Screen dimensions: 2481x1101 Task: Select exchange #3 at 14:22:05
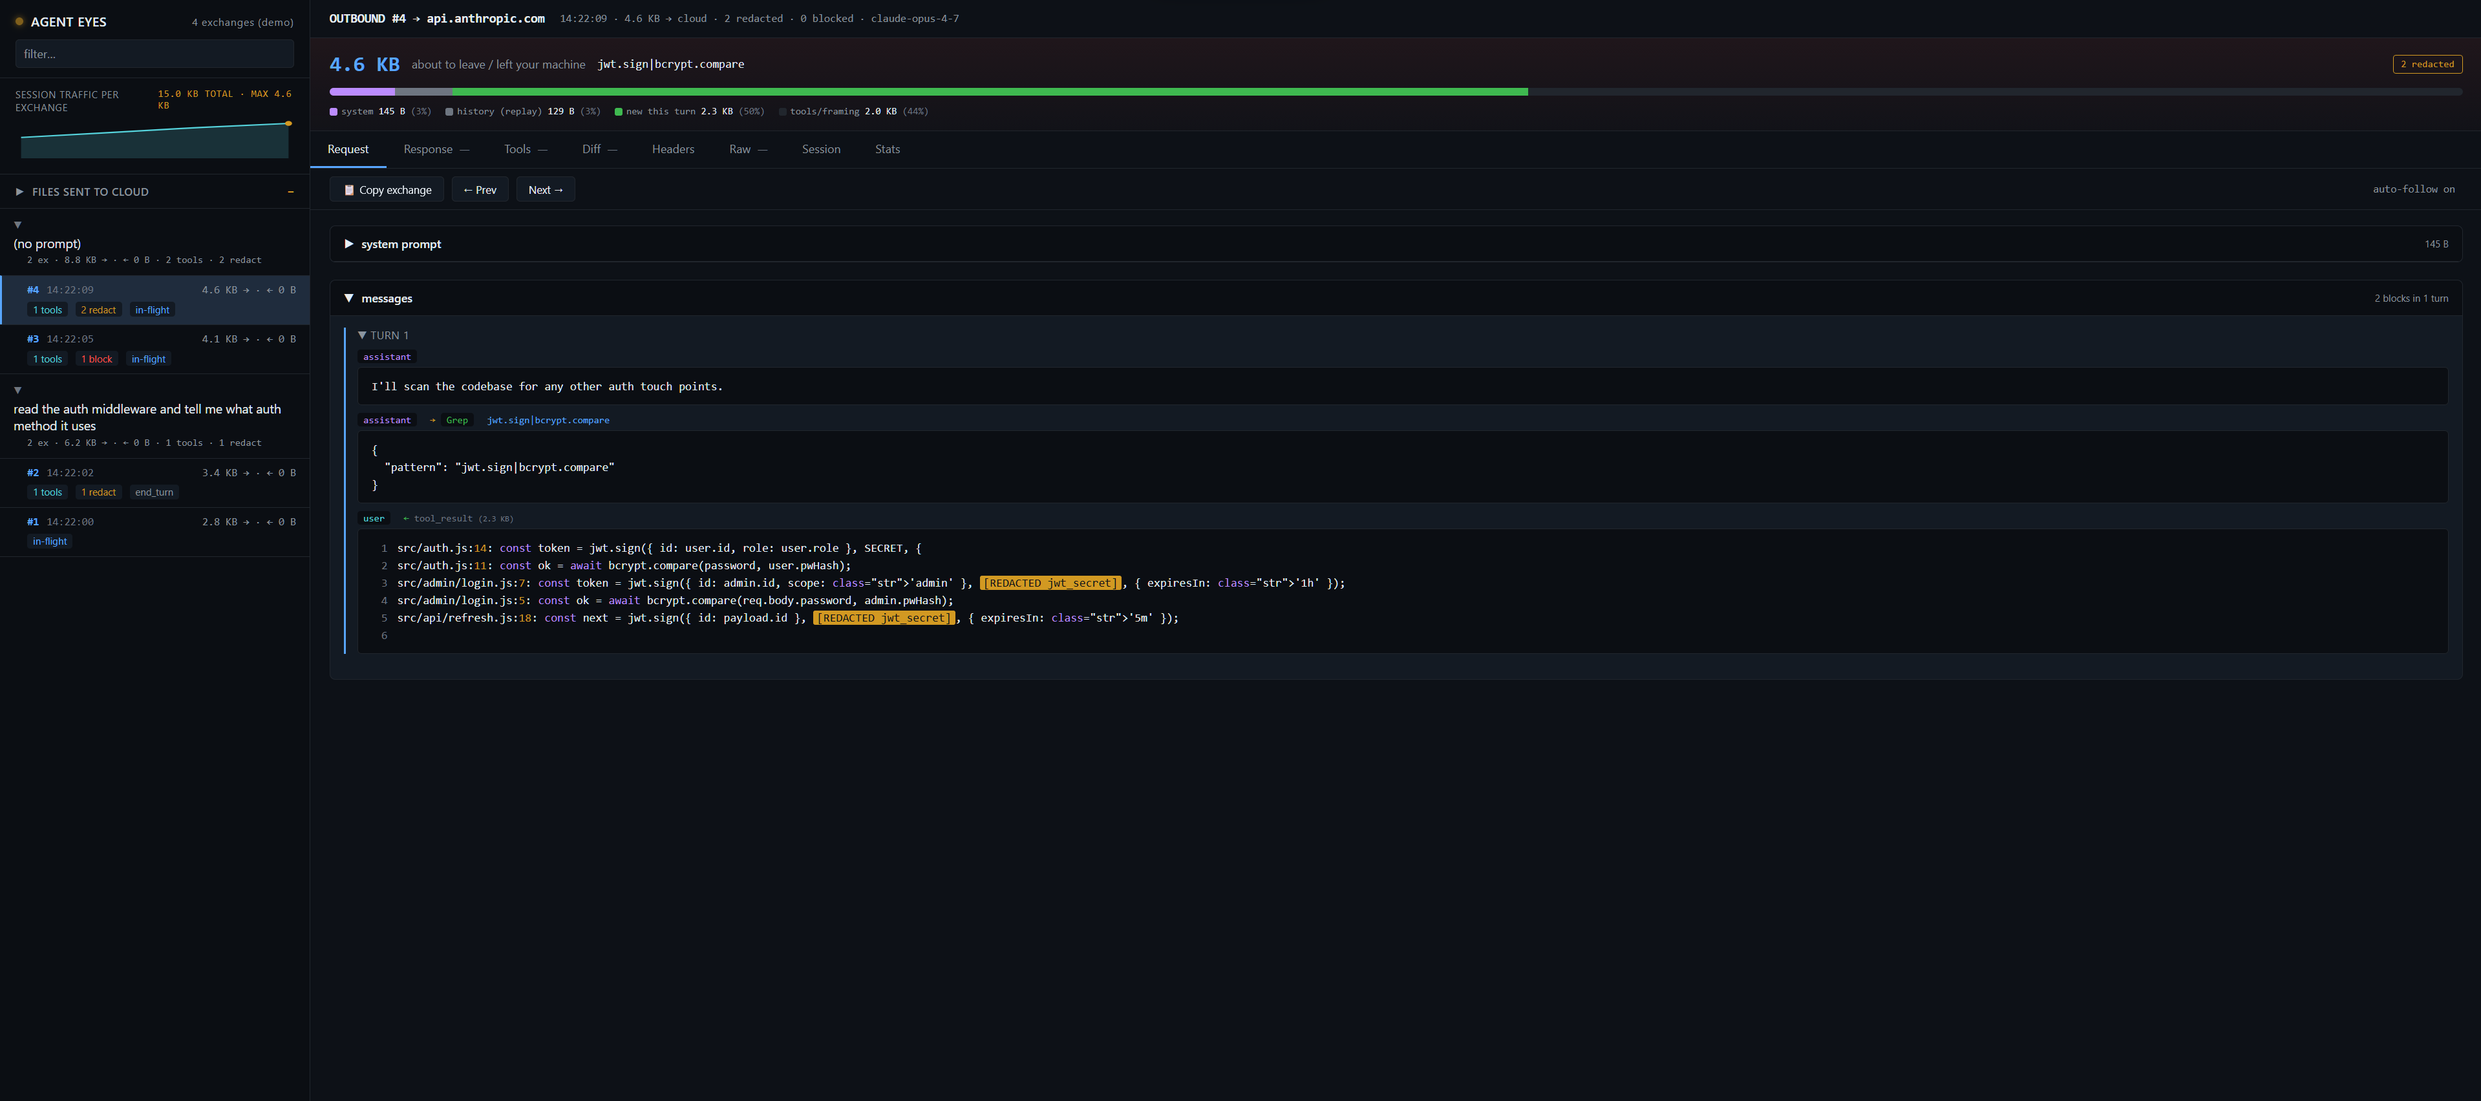155,348
